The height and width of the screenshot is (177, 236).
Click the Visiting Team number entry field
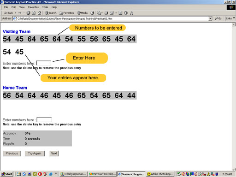44,63
